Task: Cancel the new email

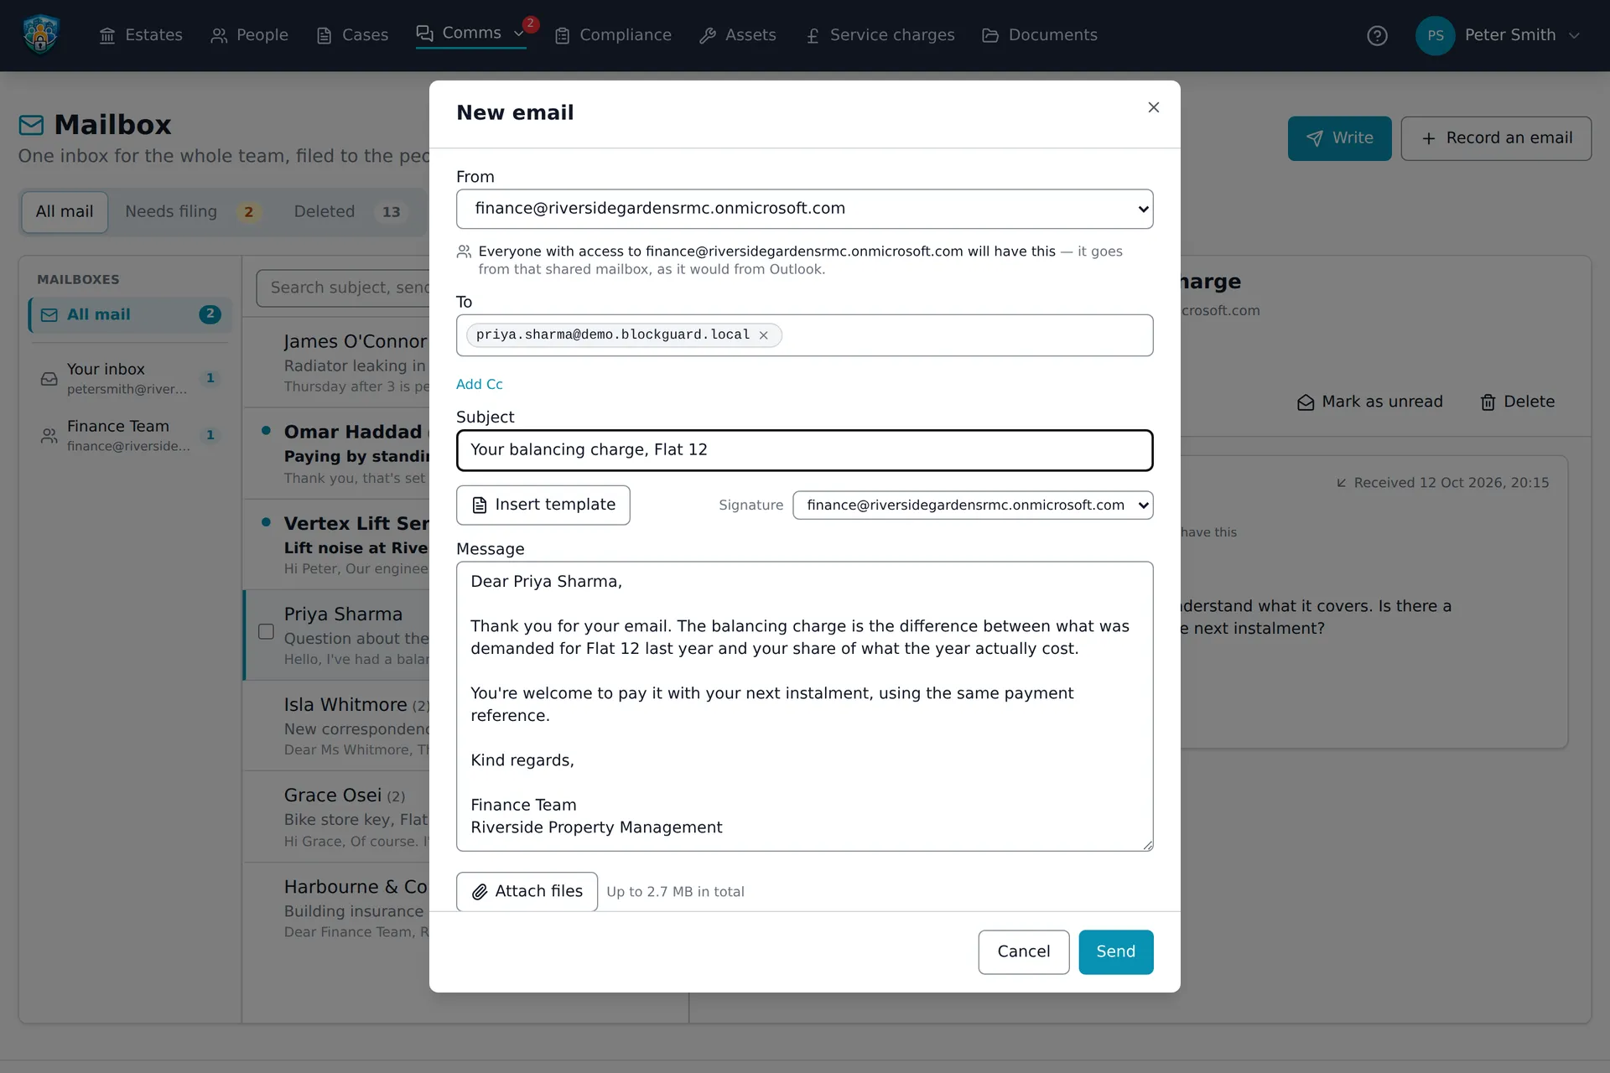Action: coord(1023,951)
